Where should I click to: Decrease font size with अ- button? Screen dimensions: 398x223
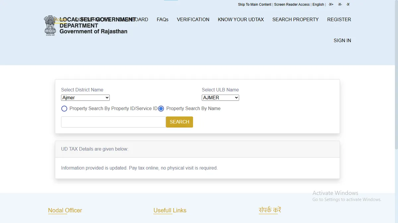(x=340, y=5)
